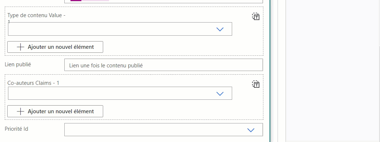Click the Co-auteurs Claims - 1 label
Screen dimensions: 380x142
[33, 83]
